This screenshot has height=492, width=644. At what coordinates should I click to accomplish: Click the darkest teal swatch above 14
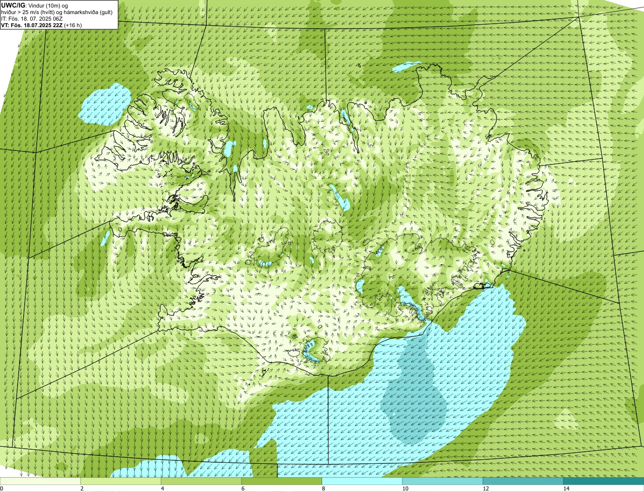coord(604,481)
